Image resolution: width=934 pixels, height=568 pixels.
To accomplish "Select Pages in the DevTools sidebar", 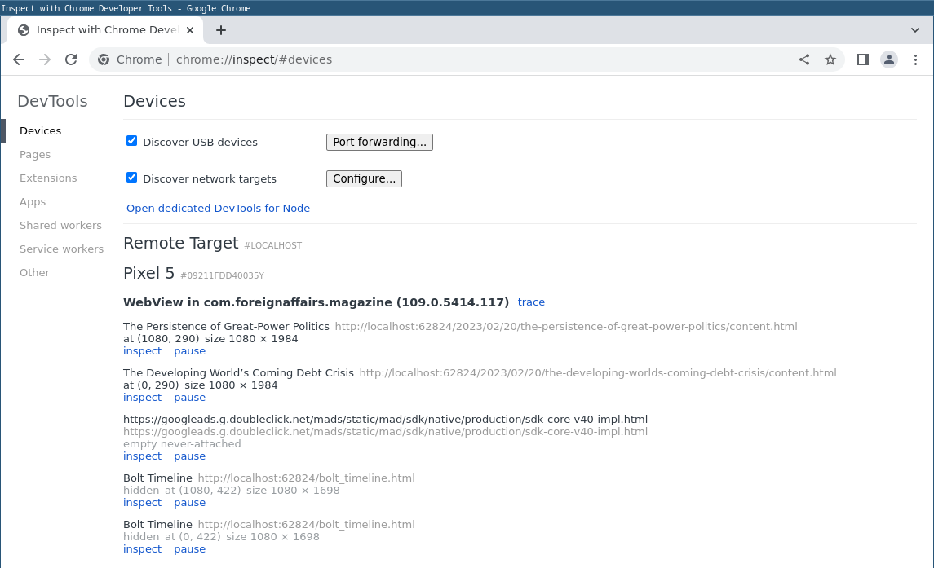I will tap(33, 154).
